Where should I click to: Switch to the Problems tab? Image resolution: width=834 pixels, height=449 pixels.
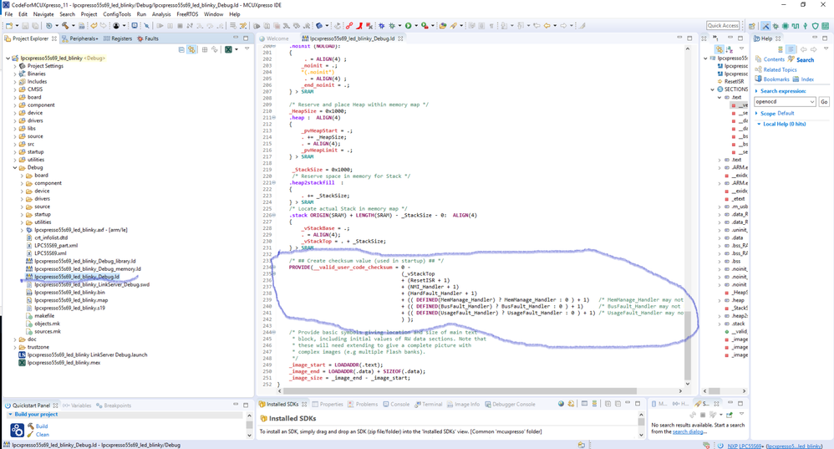click(x=363, y=405)
